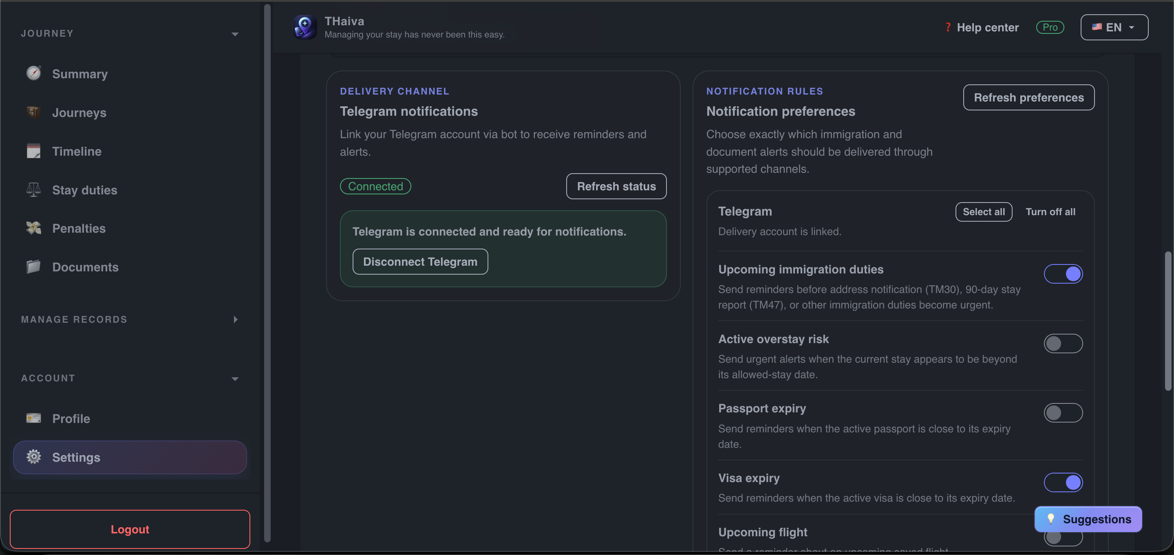Click the Notification preferences heading
The height and width of the screenshot is (555, 1174).
[x=780, y=111]
